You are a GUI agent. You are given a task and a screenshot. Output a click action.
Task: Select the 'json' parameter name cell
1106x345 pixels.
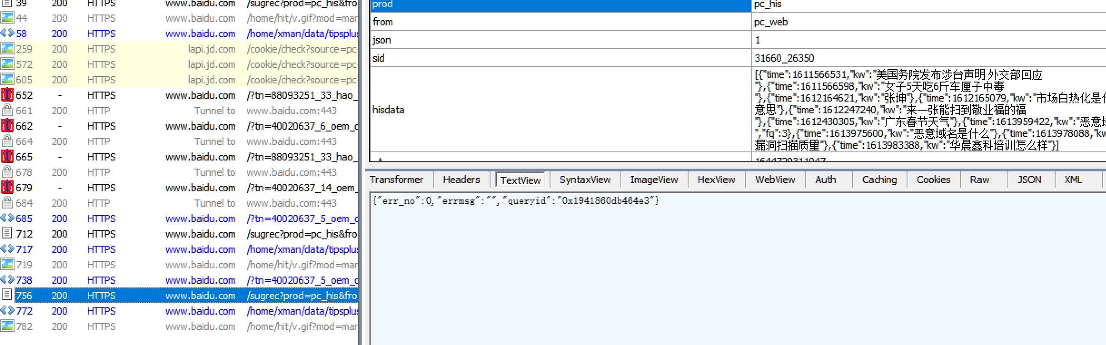[x=561, y=40]
